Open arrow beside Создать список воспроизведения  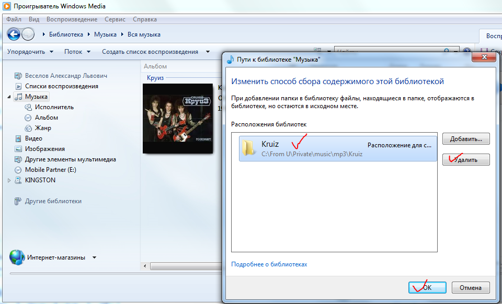coord(208,52)
